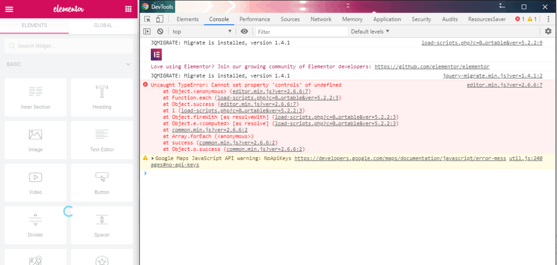Activate DevTools inspect element picker
This screenshot has width=557, height=265.
[148, 19]
